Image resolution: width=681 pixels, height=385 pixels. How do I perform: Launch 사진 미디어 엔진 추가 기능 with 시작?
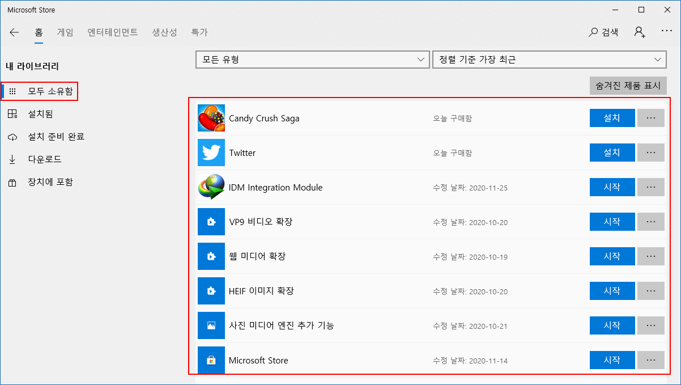pos(612,325)
